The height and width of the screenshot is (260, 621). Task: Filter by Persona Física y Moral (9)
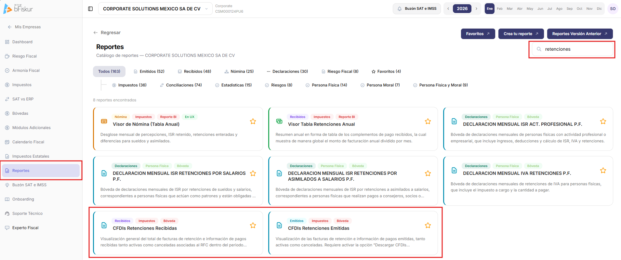pos(440,85)
